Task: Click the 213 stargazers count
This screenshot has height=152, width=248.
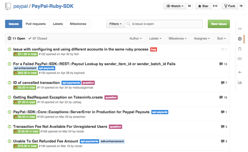Action: click(215, 6)
